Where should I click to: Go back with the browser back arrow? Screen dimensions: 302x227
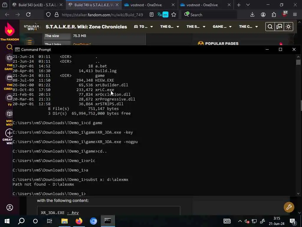(x=7, y=15)
